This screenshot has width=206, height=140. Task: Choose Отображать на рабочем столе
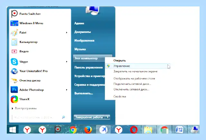click(x=134, y=78)
